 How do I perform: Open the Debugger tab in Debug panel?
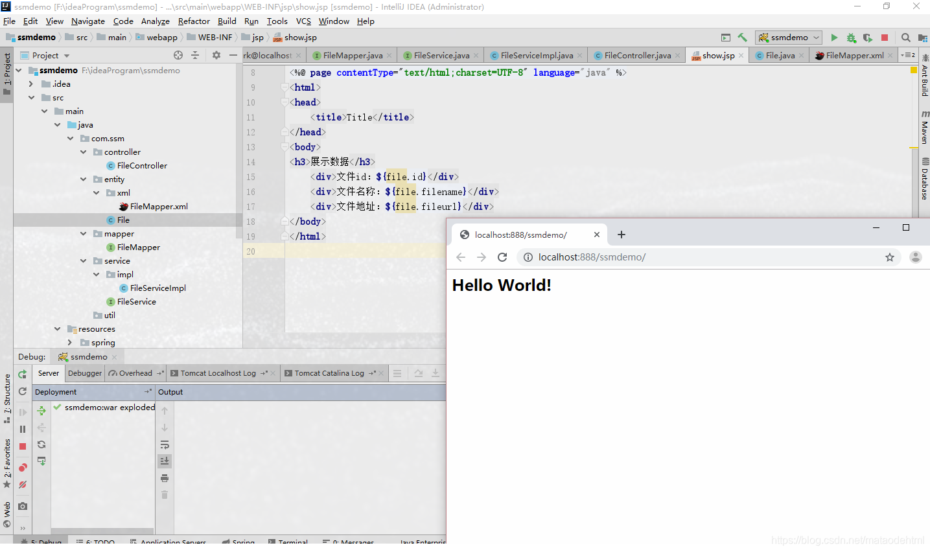pyautogui.click(x=85, y=373)
